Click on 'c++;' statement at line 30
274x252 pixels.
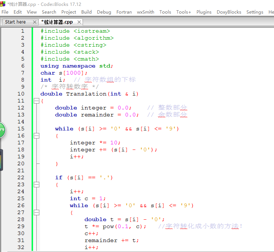click(91, 234)
